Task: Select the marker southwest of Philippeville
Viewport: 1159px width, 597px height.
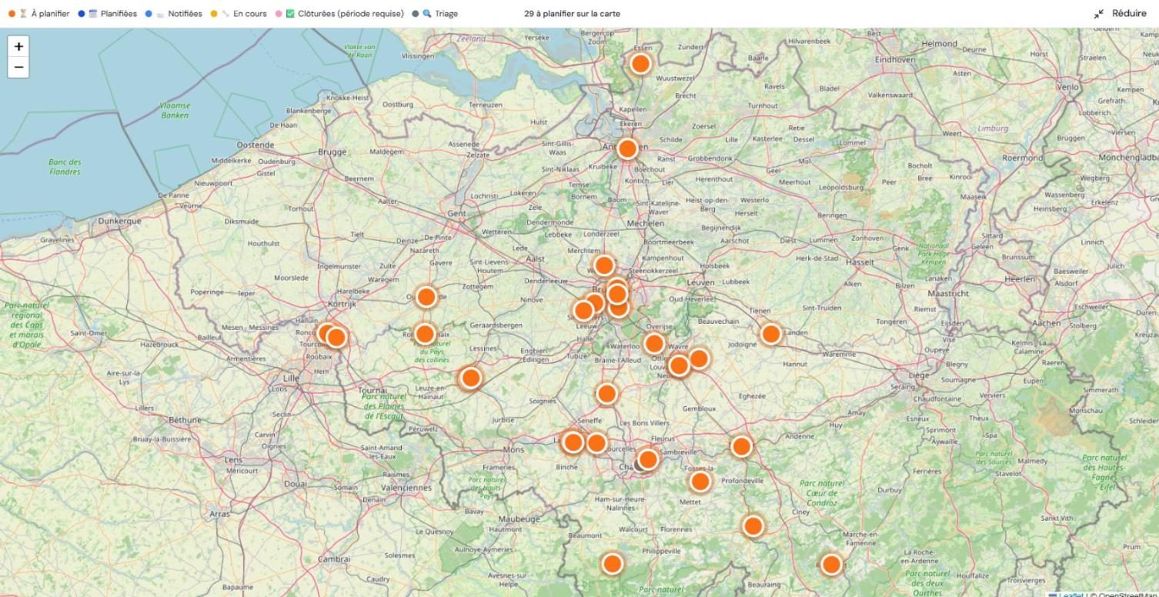Action: pos(612,564)
